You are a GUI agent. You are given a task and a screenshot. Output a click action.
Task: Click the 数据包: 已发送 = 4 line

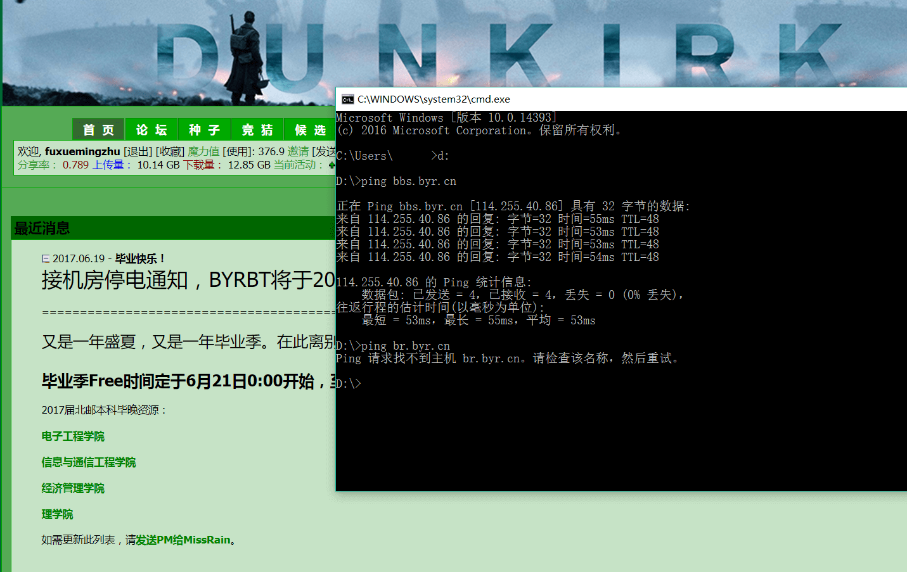[523, 295]
